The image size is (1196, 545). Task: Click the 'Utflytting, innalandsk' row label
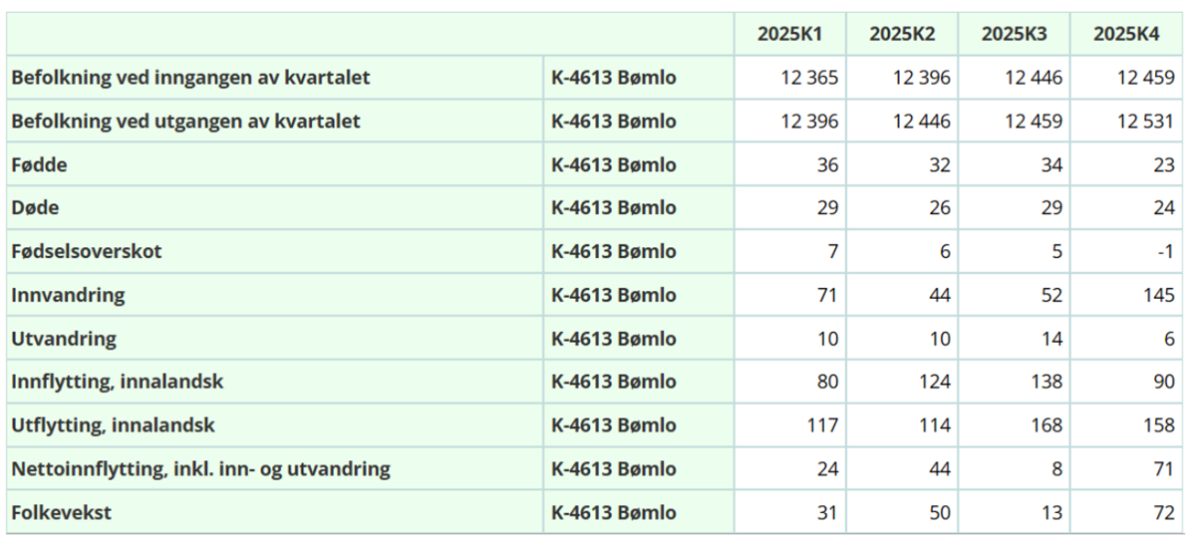tap(113, 426)
